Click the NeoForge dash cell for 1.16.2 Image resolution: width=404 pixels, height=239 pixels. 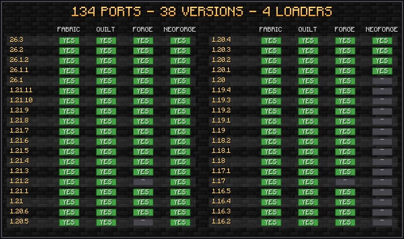pos(382,223)
